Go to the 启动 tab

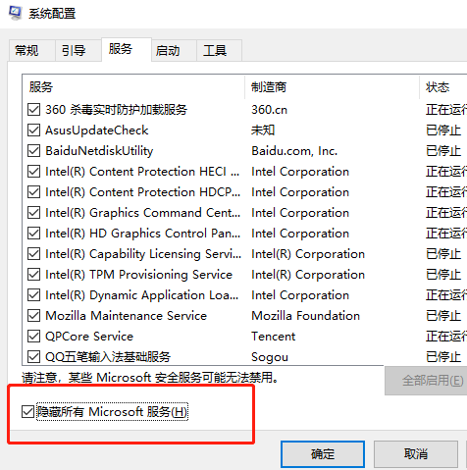174,51
